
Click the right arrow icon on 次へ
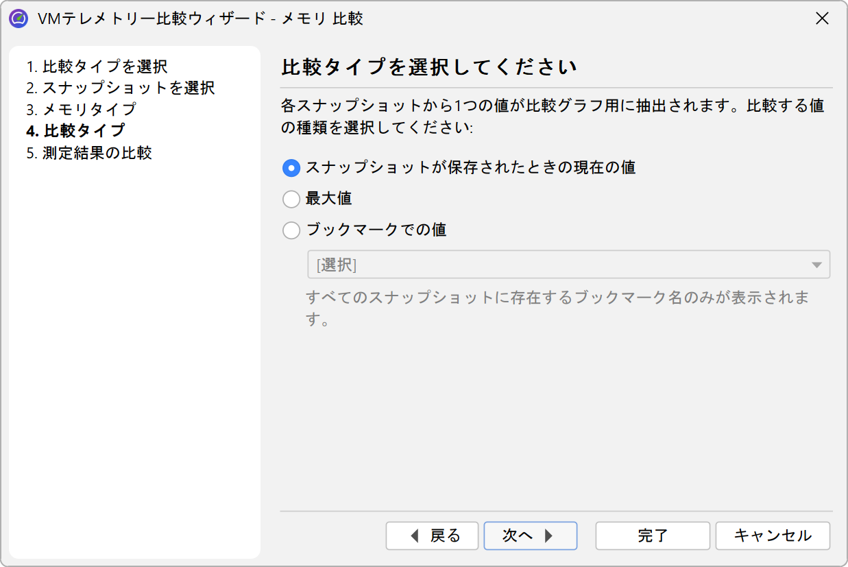click(548, 535)
